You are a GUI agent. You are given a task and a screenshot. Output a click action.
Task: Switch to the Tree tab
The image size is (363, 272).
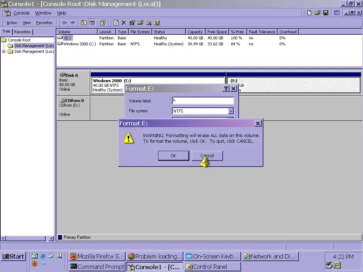(x=6, y=31)
